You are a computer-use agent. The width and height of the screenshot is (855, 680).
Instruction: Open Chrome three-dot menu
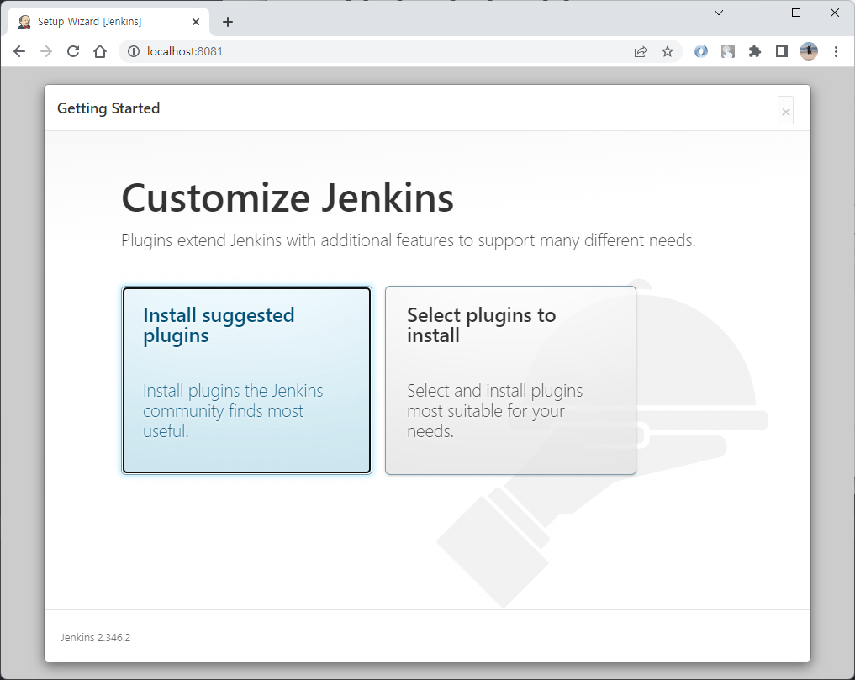coord(836,51)
